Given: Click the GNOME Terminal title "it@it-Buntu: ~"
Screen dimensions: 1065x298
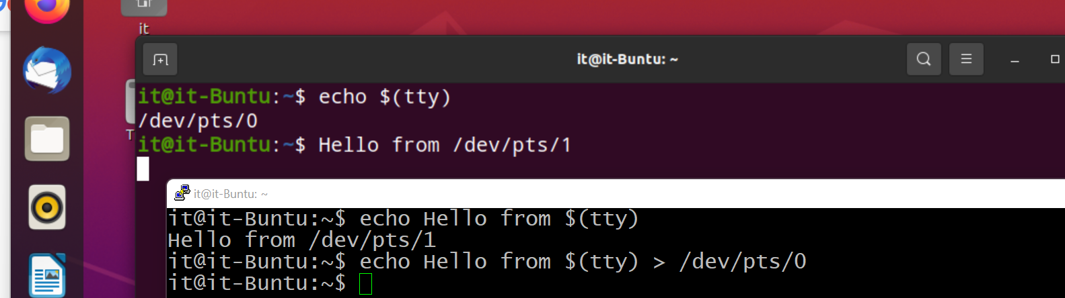Looking at the screenshot, I should click(x=627, y=59).
